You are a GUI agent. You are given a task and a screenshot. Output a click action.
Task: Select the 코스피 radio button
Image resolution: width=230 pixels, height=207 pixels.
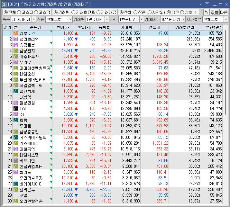(19, 12)
